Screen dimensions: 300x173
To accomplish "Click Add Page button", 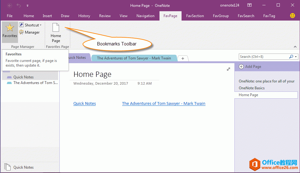I will [250, 67].
